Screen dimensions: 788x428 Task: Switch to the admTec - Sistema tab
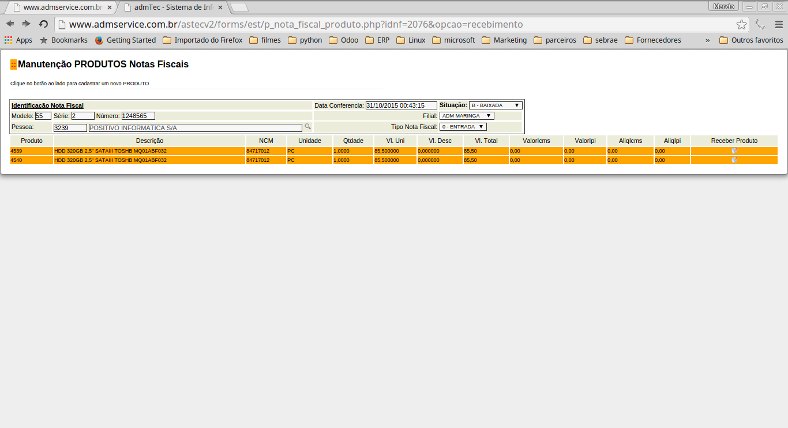pyautogui.click(x=173, y=7)
